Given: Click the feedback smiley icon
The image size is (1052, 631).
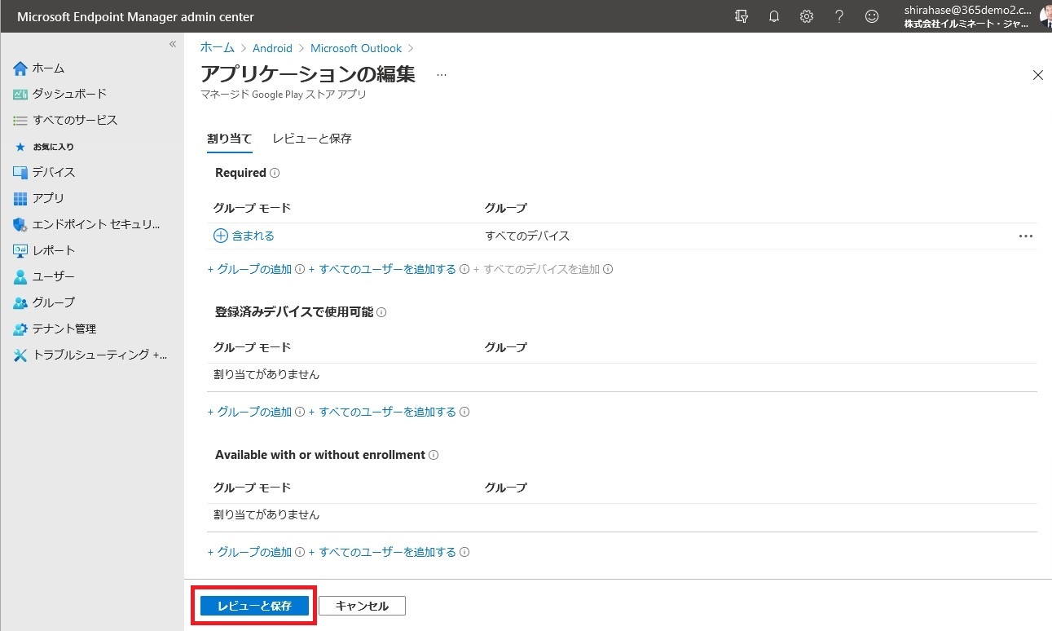Looking at the screenshot, I should pyautogui.click(x=872, y=16).
